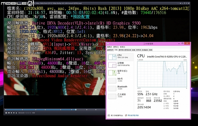
Task: Select the 記憶體 memory resource entry
Action: (x=120, y=65)
